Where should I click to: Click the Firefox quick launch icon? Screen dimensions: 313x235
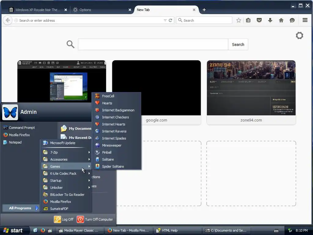pyautogui.click(x=43, y=230)
